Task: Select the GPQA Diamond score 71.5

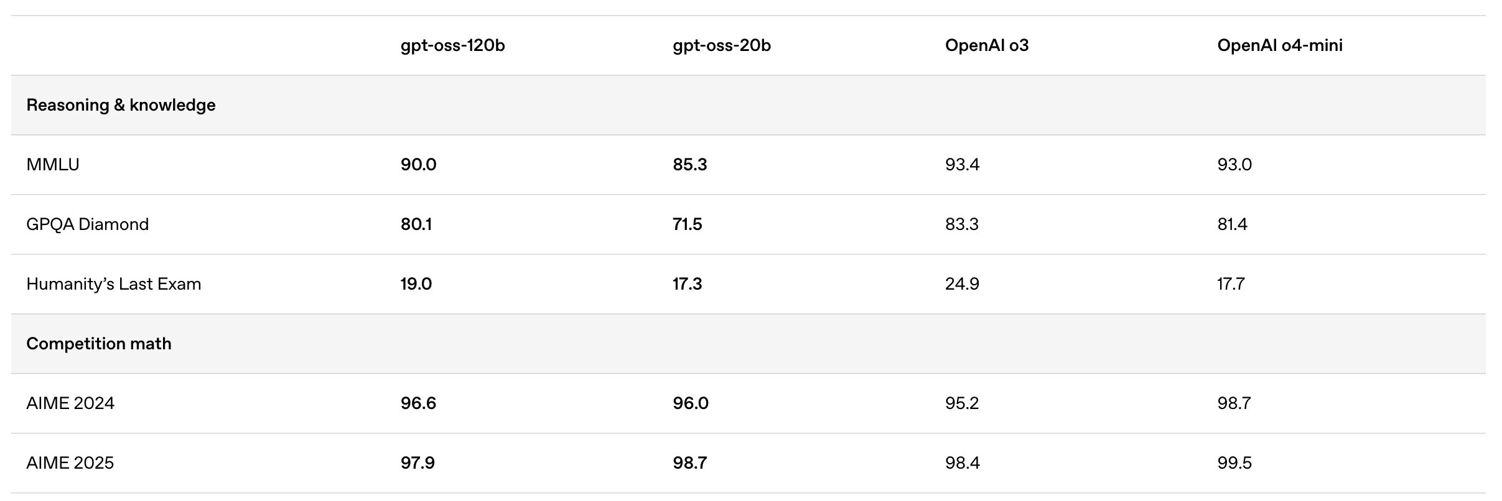Action: (688, 224)
